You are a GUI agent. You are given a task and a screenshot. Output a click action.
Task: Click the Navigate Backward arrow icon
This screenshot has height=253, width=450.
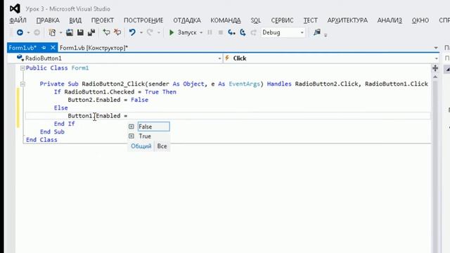click(x=20, y=32)
